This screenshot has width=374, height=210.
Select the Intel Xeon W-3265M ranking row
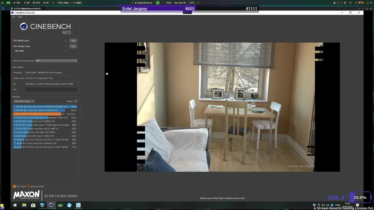[45, 110]
